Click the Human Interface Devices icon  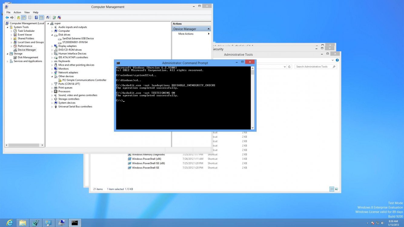coord(56,54)
